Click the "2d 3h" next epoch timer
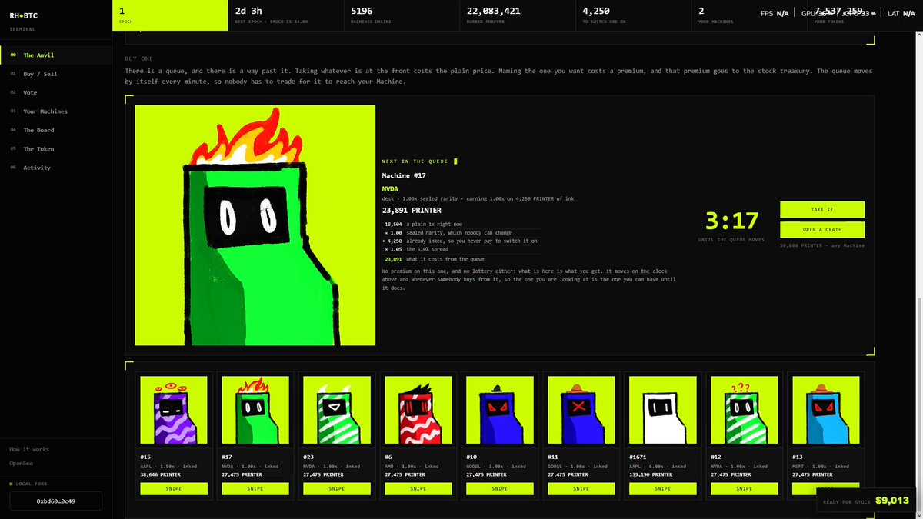 tap(248, 12)
